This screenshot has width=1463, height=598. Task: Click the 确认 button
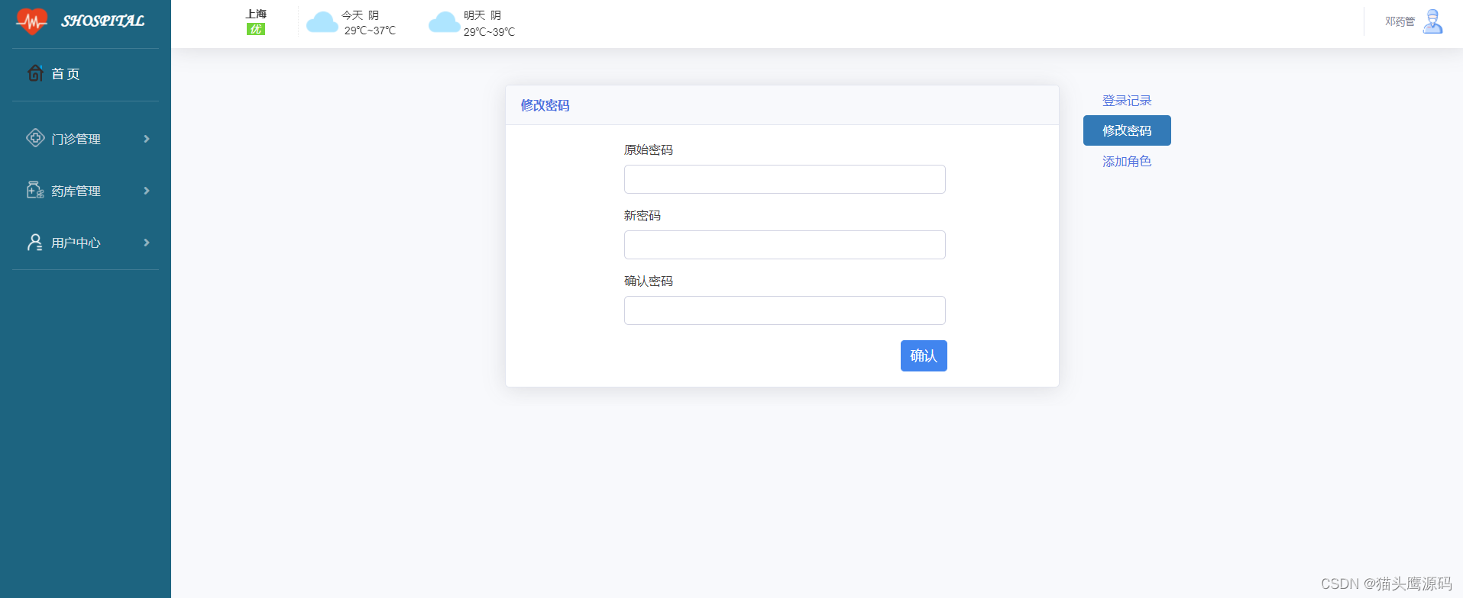click(924, 356)
